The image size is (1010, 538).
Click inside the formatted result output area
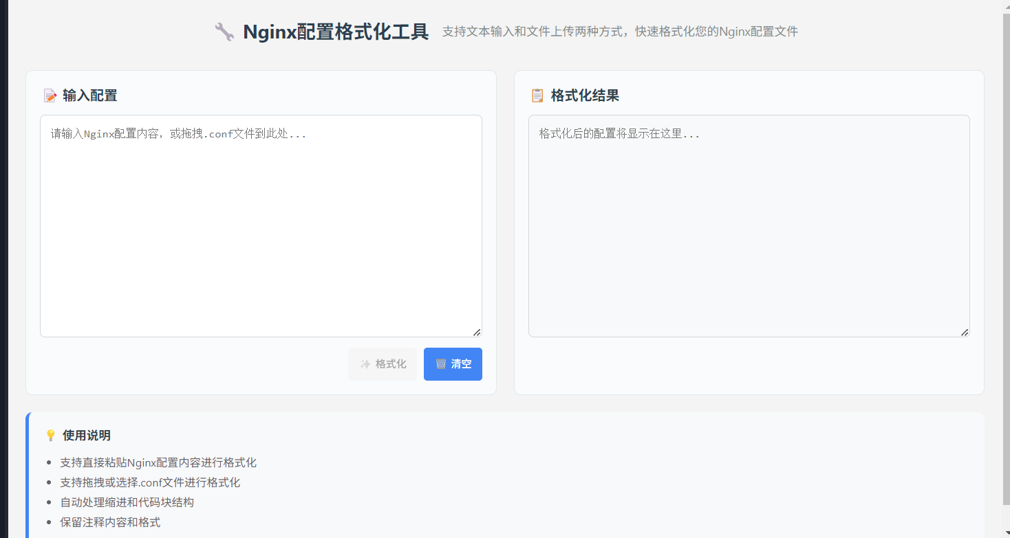pos(749,226)
